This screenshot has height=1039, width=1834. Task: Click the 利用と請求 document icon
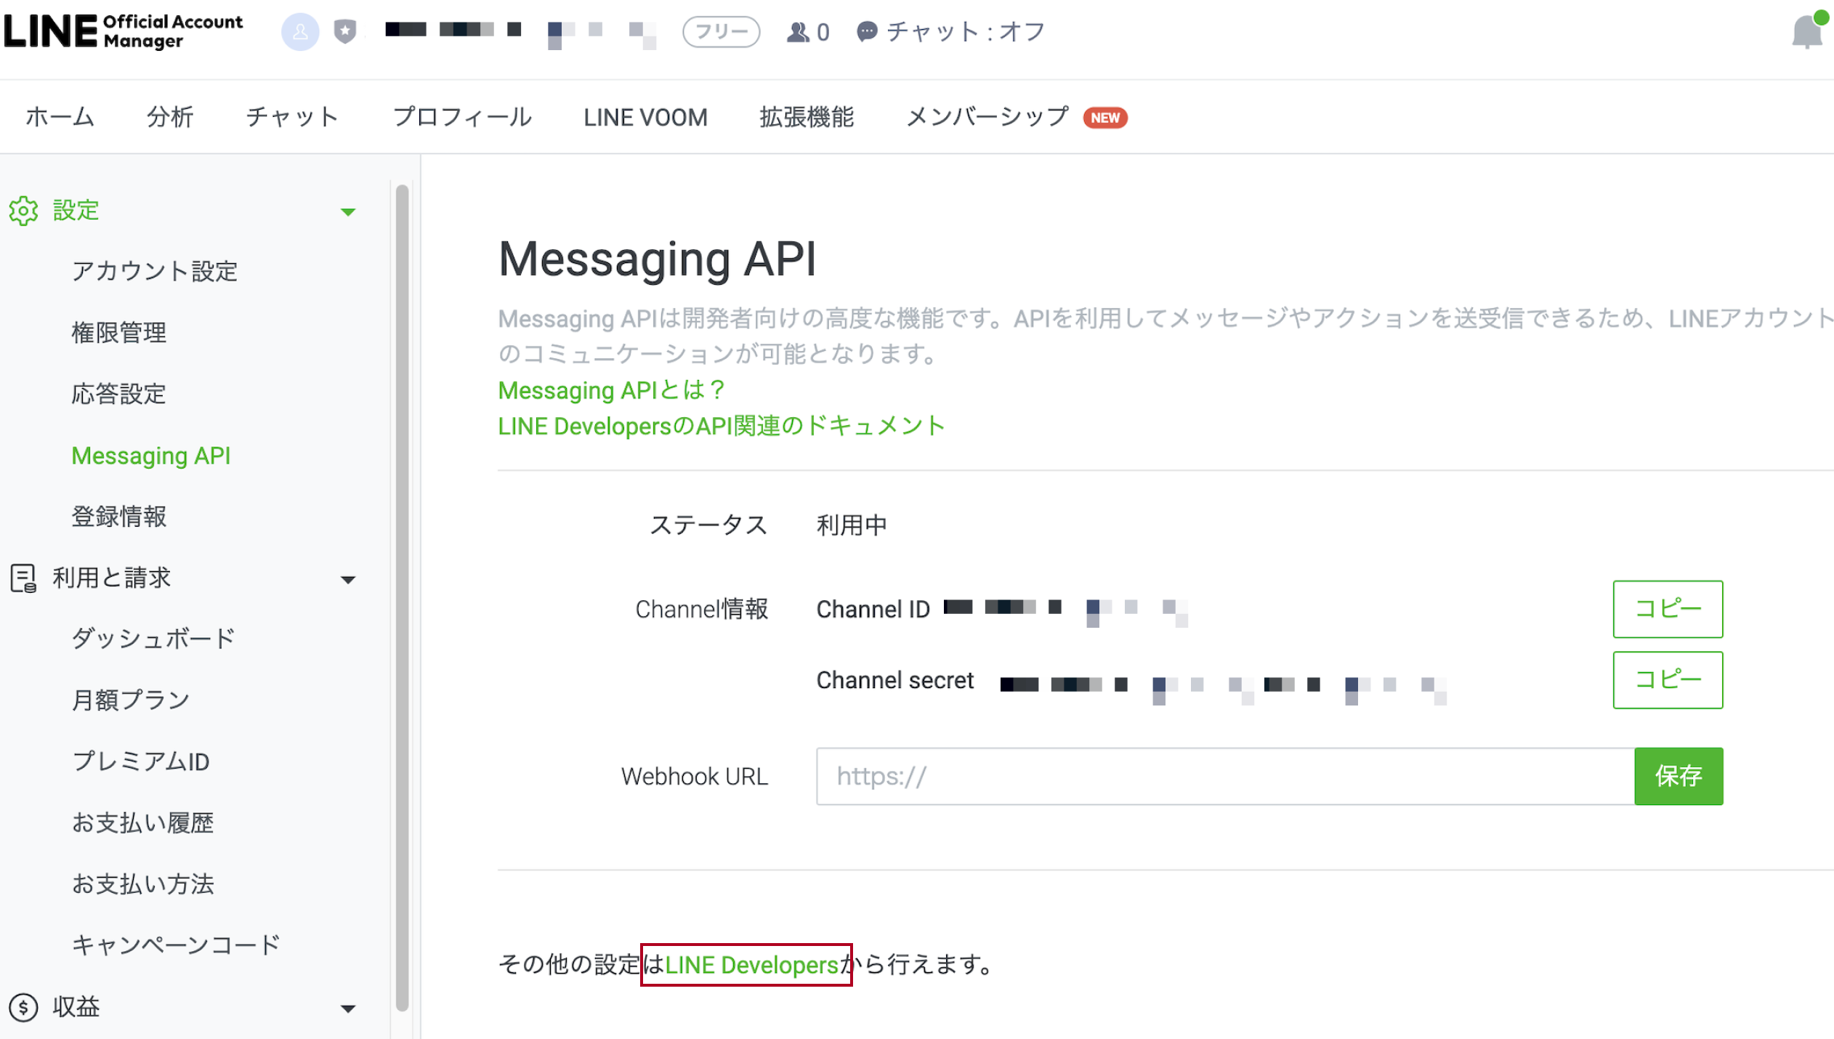pos(23,578)
